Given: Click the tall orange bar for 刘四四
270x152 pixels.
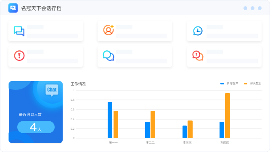Looking at the screenshot, I should coord(228,116).
